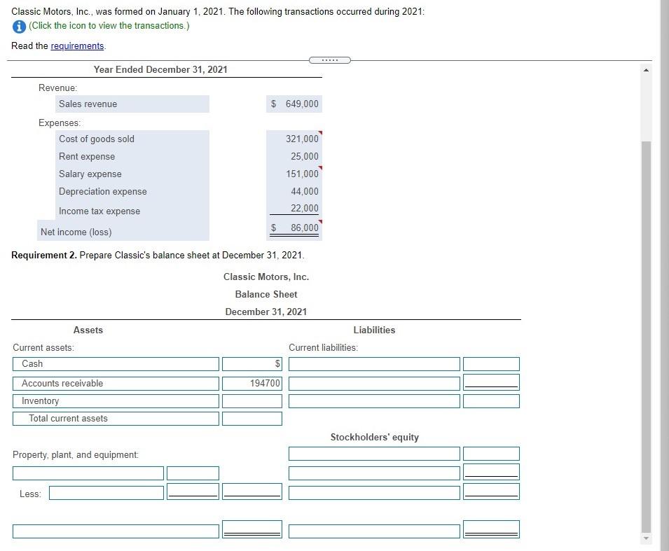Click the total liabilities and equity label field

(x=374, y=531)
